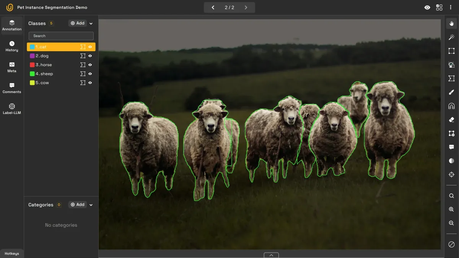Viewport: 459px width, 258px height.
Task: Click inside the class Search field
Action: [61, 36]
